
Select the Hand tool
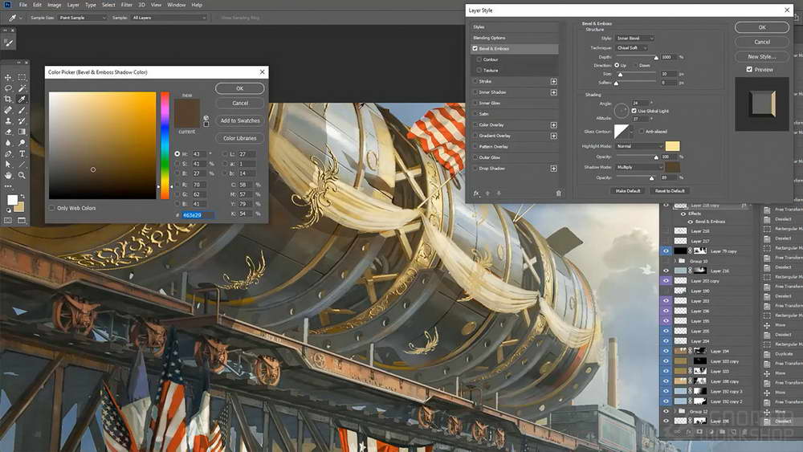(8, 175)
